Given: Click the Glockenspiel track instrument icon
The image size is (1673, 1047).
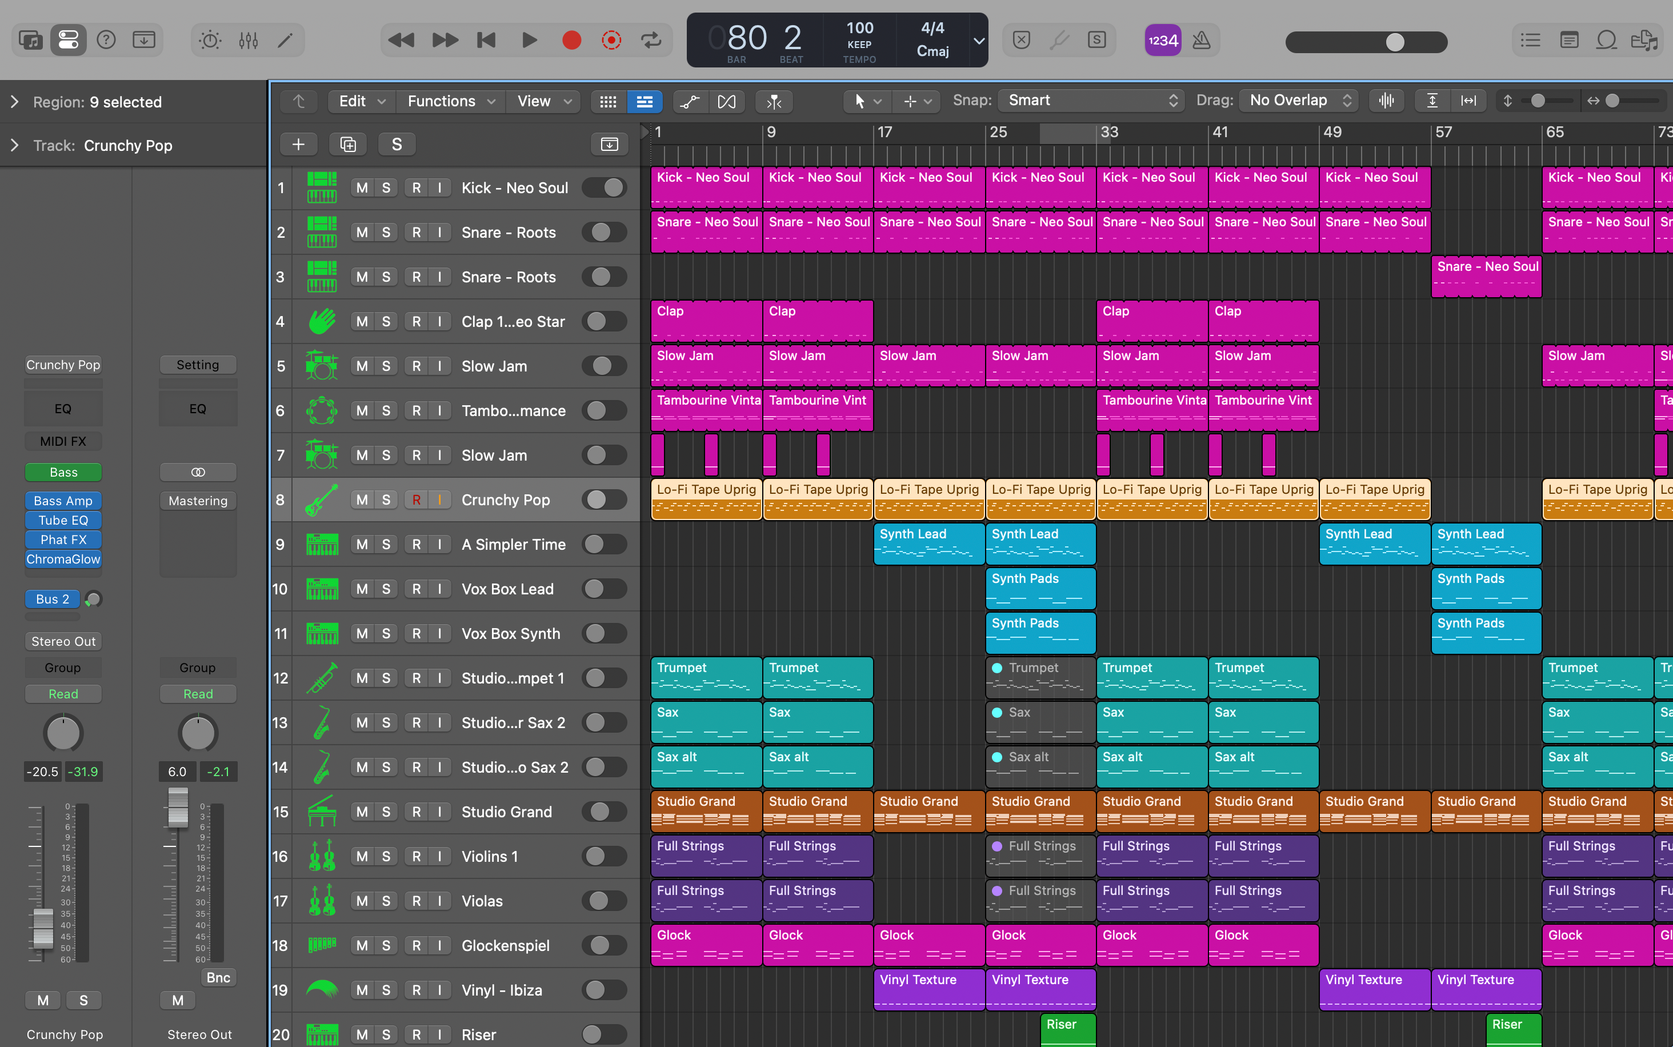Looking at the screenshot, I should [x=322, y=945].
